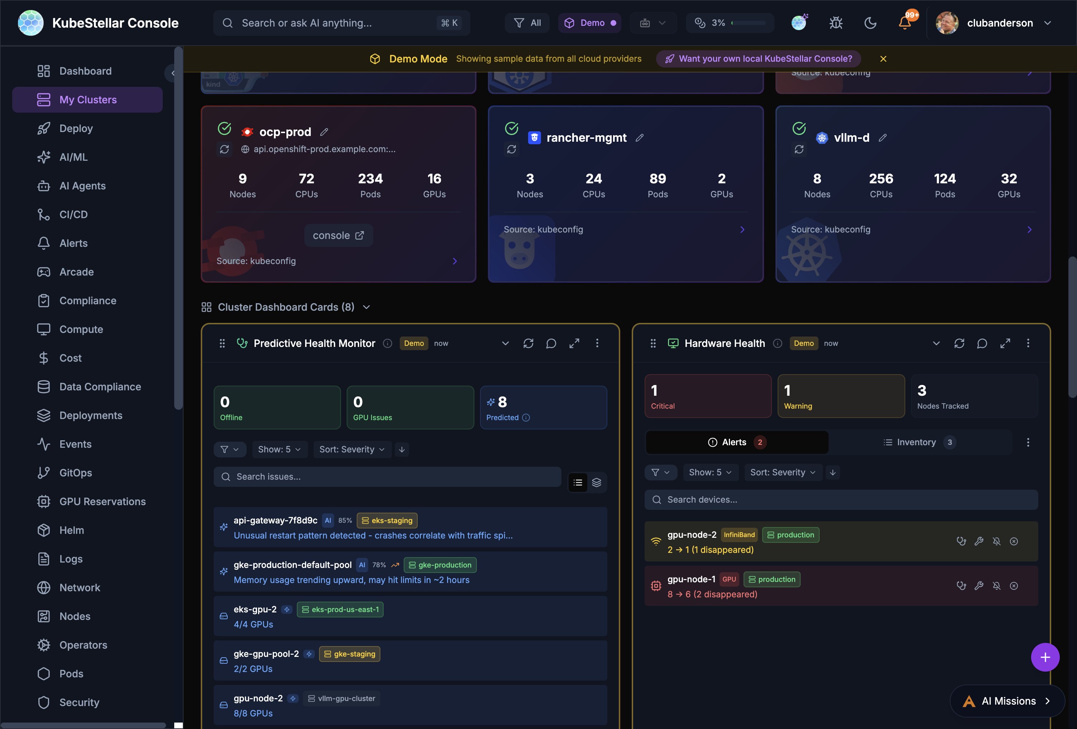The image size is (1077, 729).
Task: Open GPU Reservations in sidebar
Action: coord(103,501)
